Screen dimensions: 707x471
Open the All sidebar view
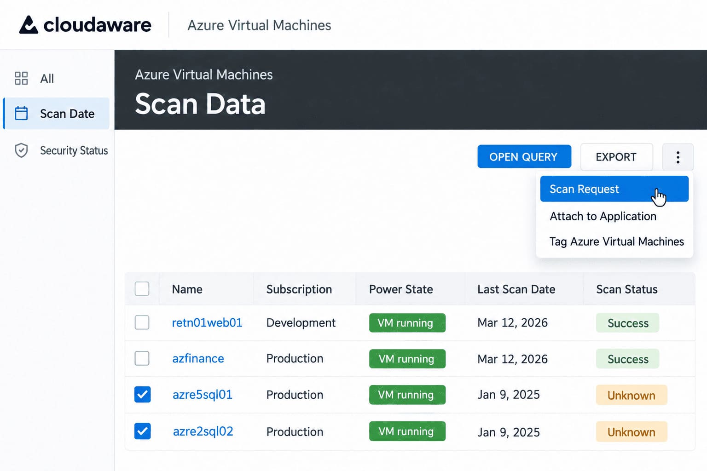click(x=56, y=78)
